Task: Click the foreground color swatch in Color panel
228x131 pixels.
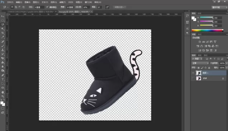Action: point(193,18)
